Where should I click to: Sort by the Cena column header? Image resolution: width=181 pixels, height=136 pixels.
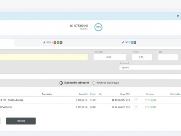(x=123, y=94)
